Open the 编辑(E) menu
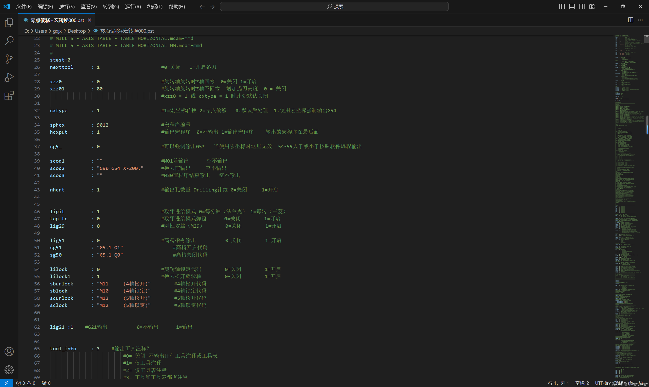Image resolution: width=649 pixels, height=387 pixels. pos(45,7)
